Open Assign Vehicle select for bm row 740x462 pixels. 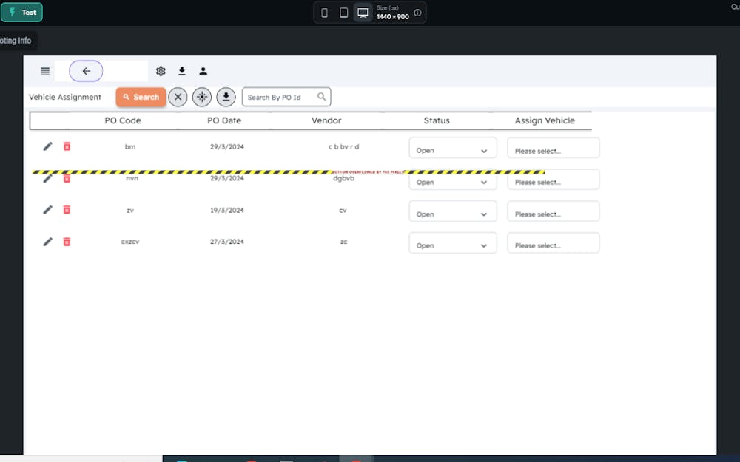pos(553,148)
